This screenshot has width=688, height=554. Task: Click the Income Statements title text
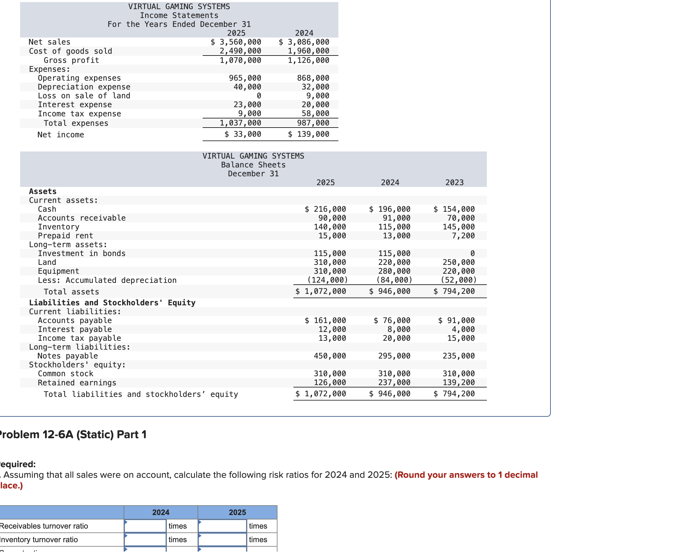[x=180, y=15]
